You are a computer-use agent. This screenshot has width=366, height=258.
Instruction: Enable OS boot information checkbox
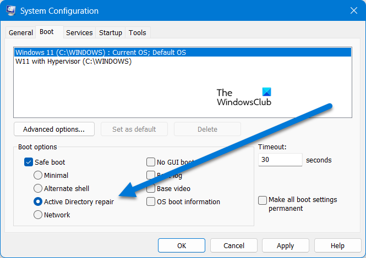point(151,201)
